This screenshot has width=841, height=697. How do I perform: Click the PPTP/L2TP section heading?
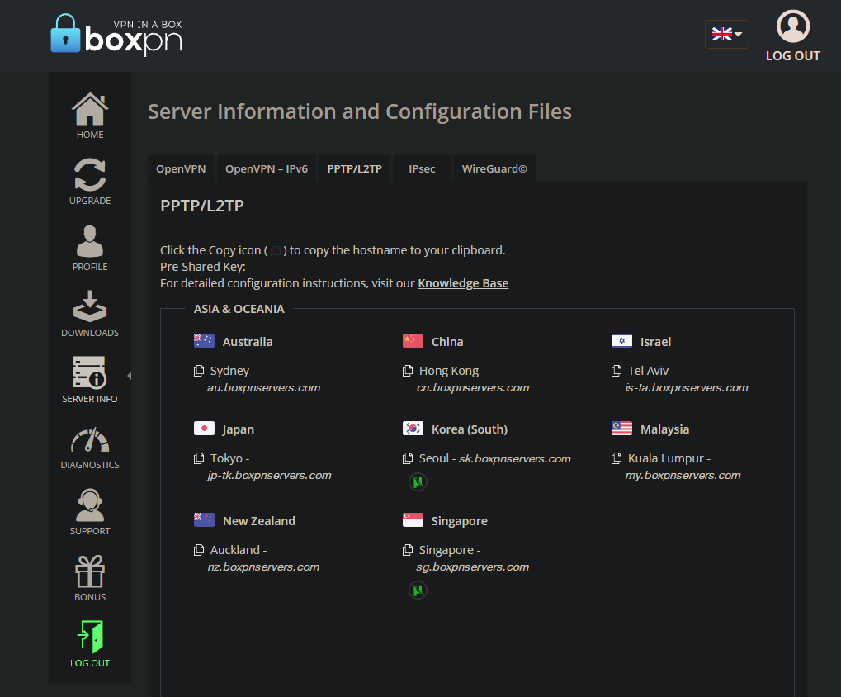tap(202, 206)
